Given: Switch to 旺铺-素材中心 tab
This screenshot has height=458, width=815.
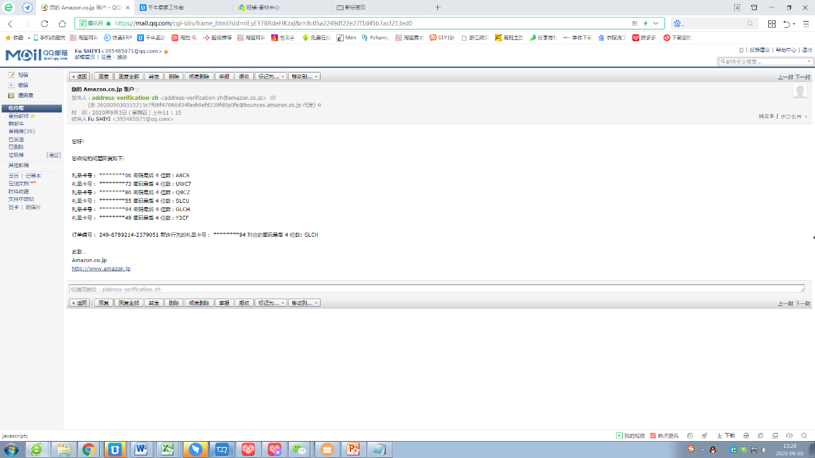Looking at the screenshot, I should (x=282, y=7).
